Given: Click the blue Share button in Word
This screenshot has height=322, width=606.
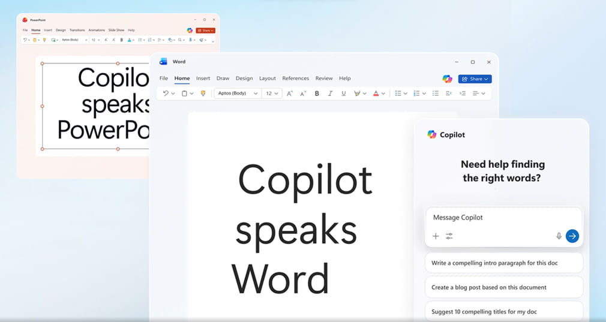Looking at the screenshot, I should click(x=475, y=79).
